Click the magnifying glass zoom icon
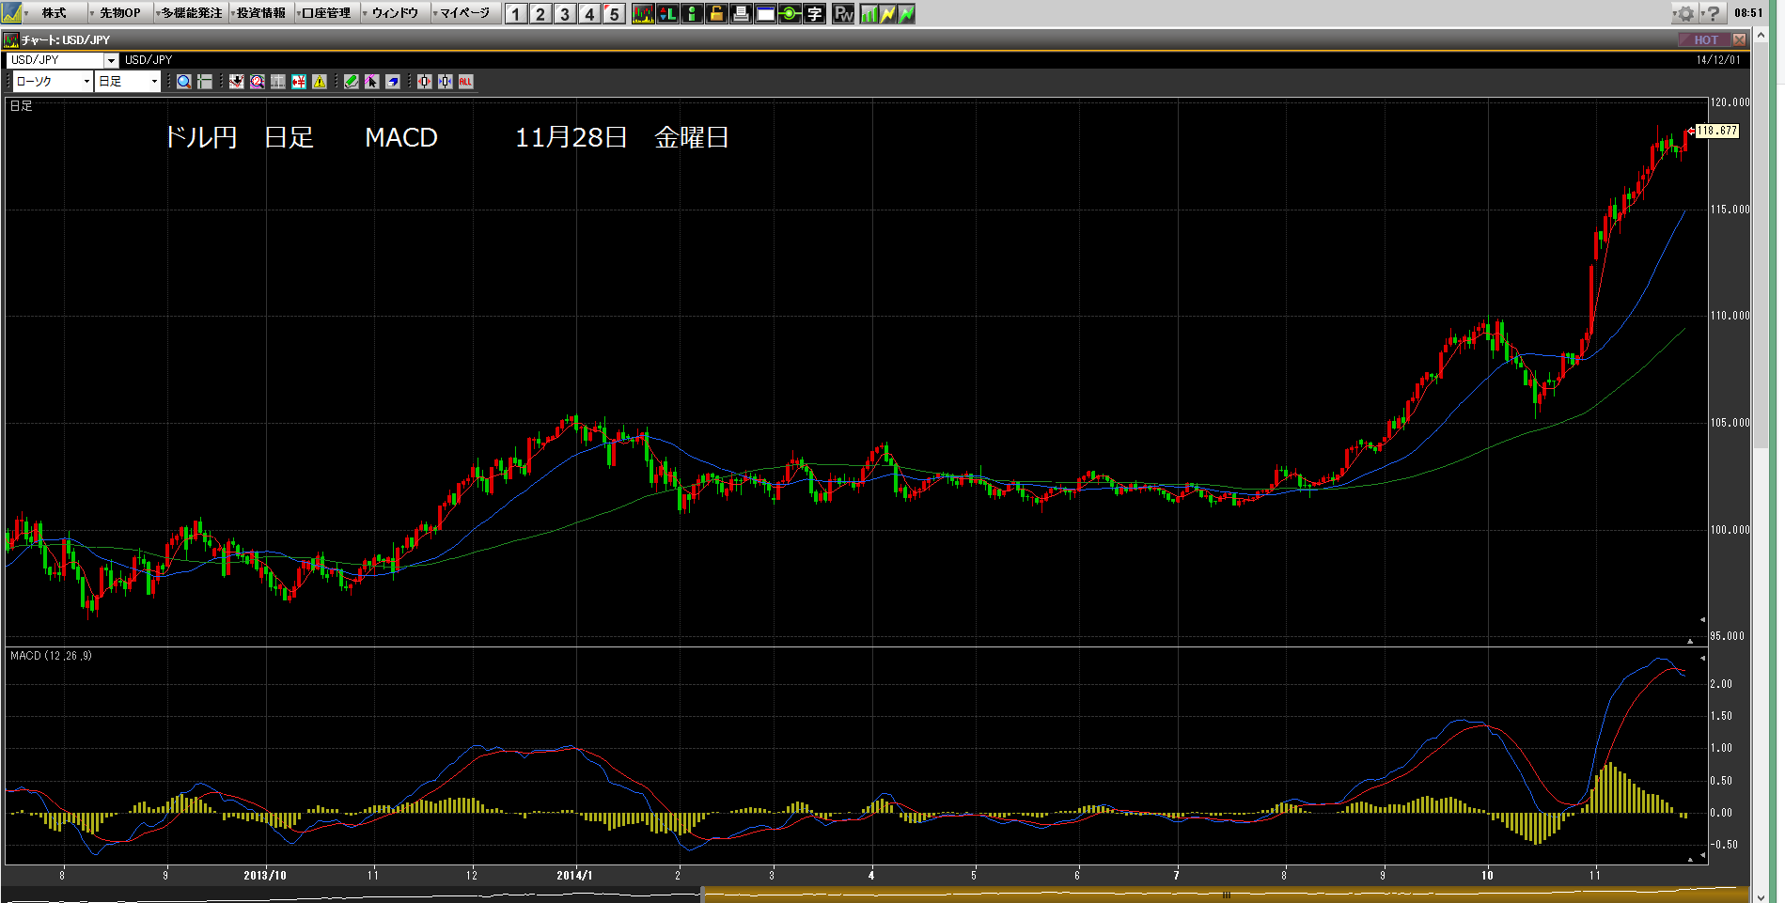The image size is (1785, 903). 184,82
